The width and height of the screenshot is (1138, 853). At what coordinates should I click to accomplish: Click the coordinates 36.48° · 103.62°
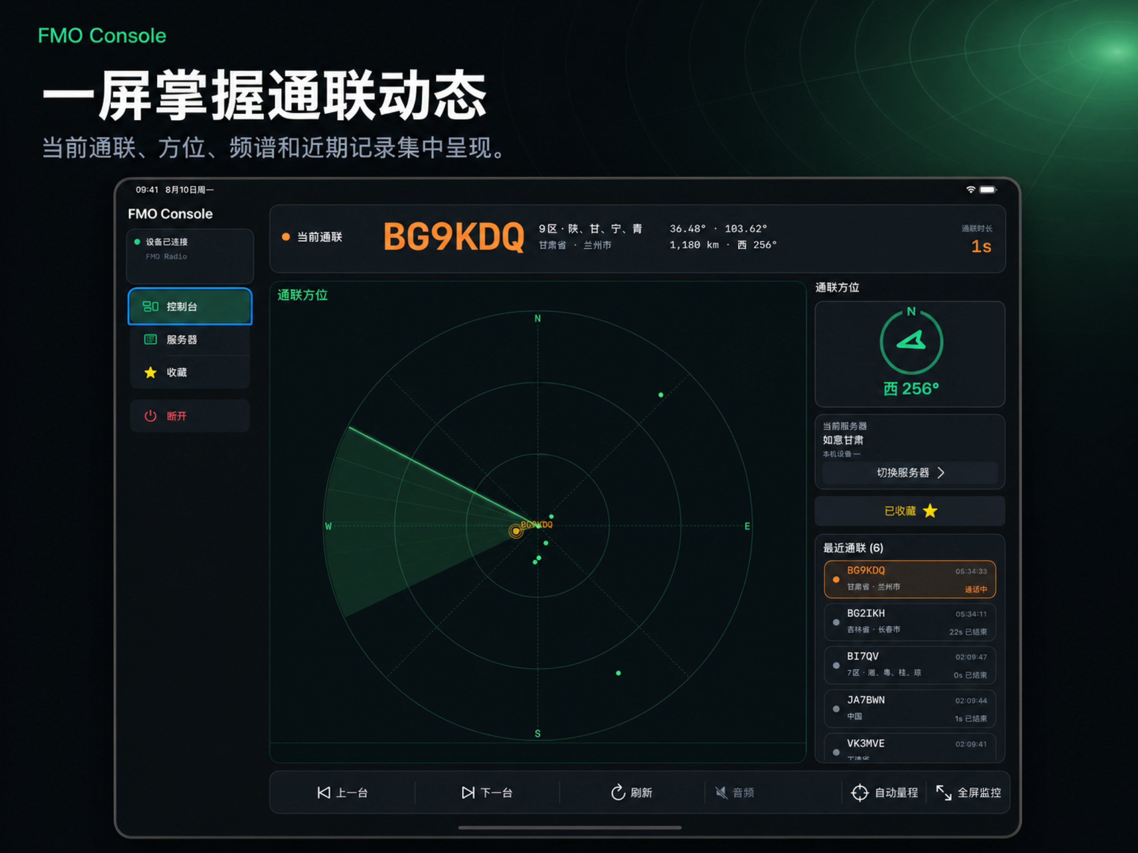pyautogui.click(x=718, y=228)
